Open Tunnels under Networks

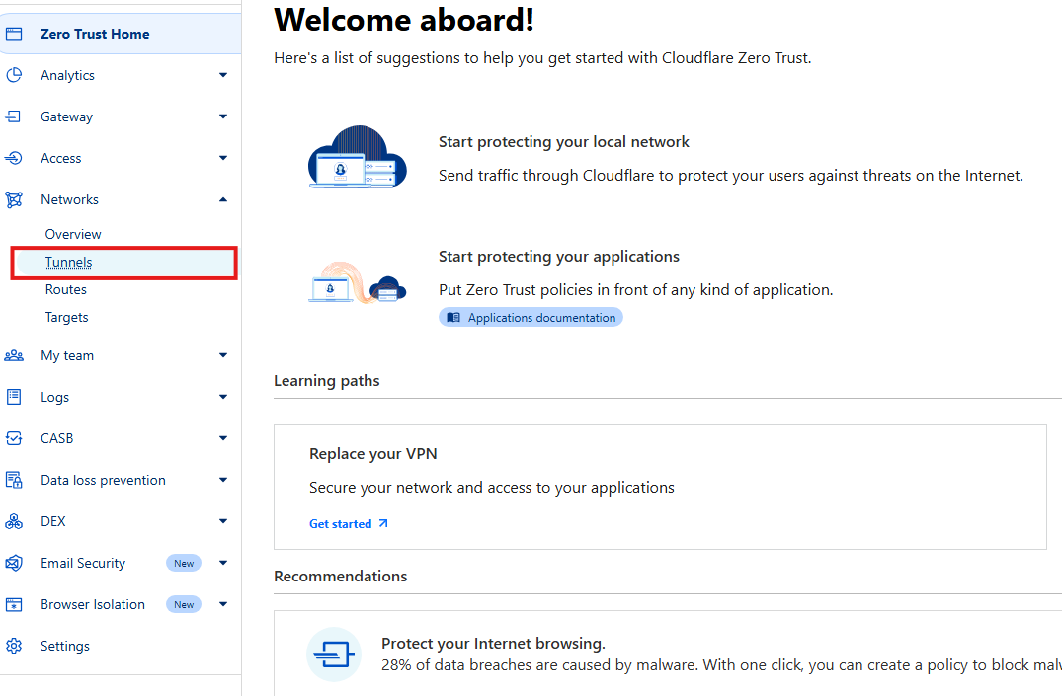69,263
